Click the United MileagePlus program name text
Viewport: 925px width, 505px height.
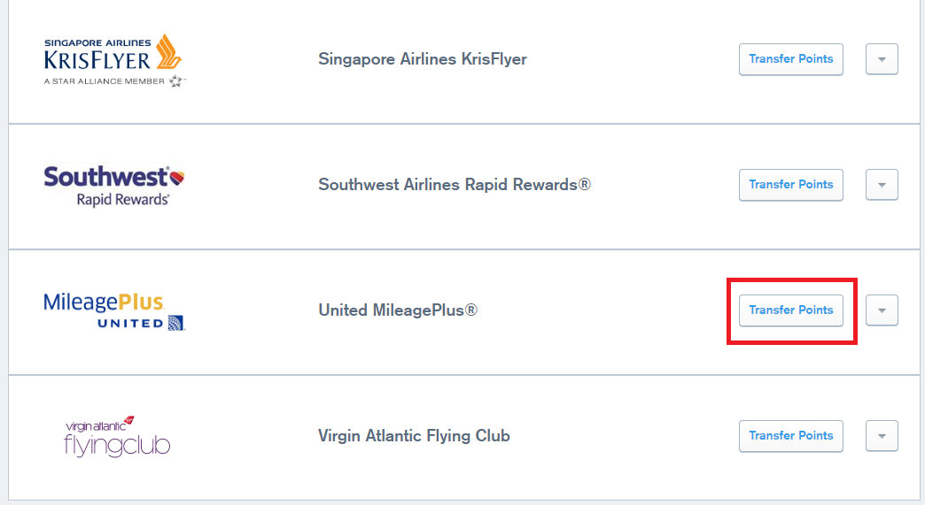(x=398, y=310)
